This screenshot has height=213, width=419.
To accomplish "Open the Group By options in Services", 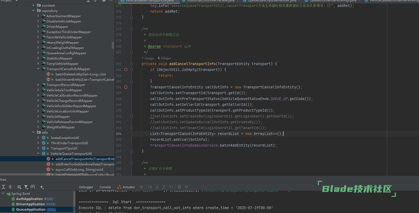I will [x=19, y=187].
